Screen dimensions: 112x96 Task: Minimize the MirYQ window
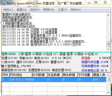pyautogui.click(x=89, y=2)
